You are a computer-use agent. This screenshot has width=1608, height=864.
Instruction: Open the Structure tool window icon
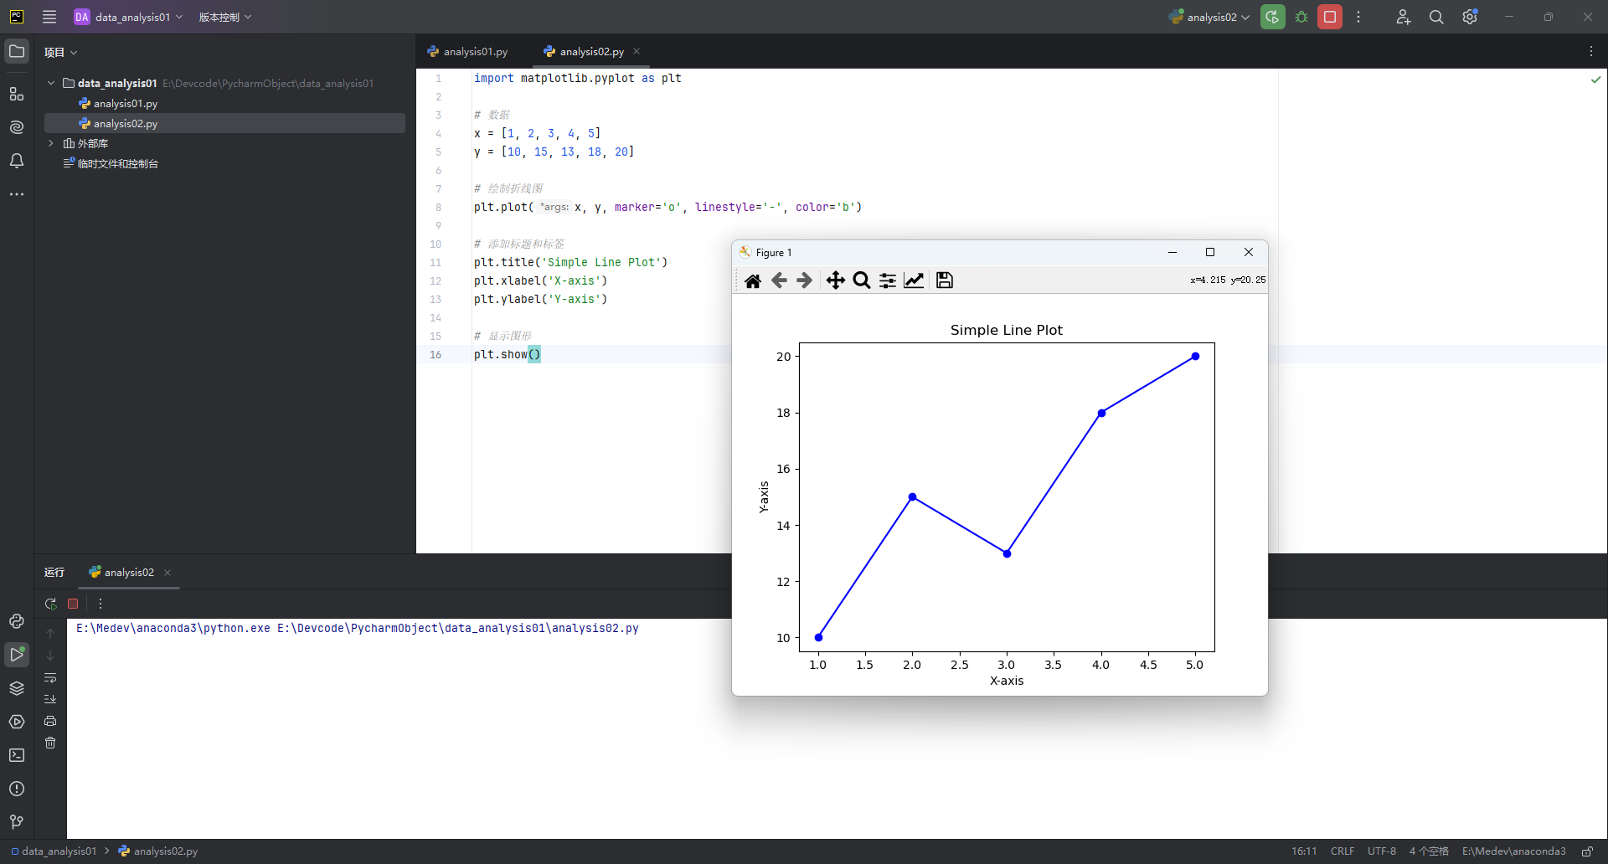(17, 94)
